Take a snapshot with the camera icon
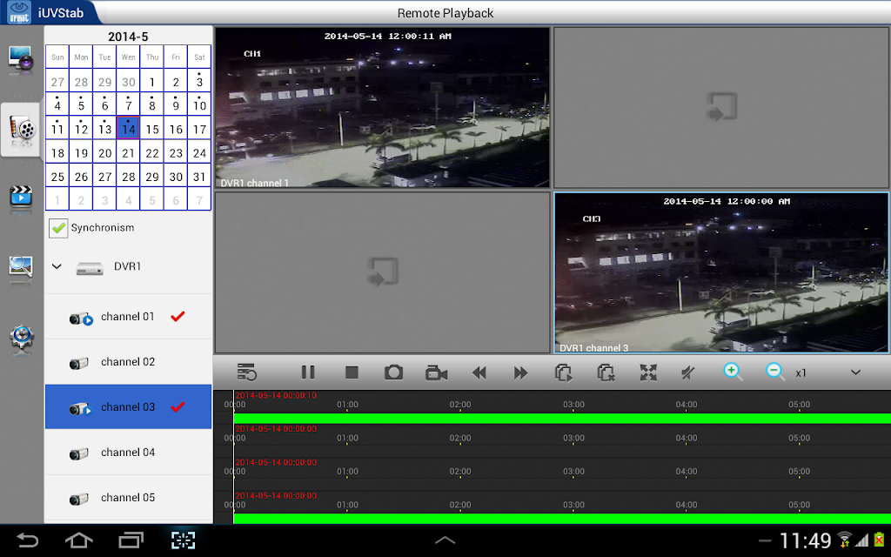Image resolution: width=891 pixels, height=557 pixels. point(394,372)
